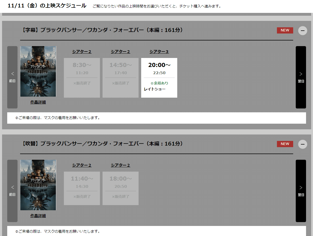Viewport: 313px width, 236px height.
Task: Click シアター2 link above 18:00 showtime
Action: pos(121,165)
